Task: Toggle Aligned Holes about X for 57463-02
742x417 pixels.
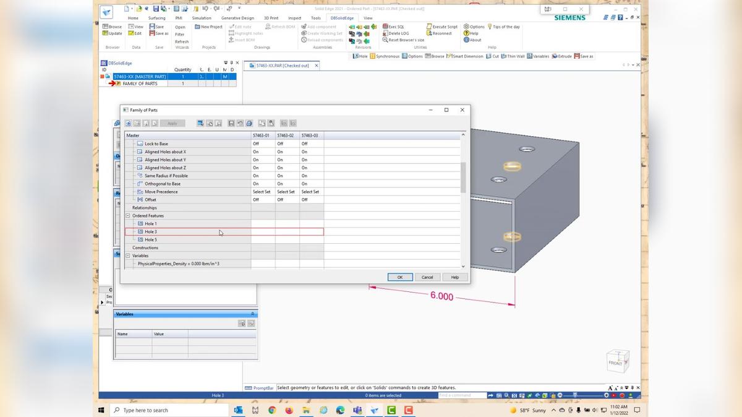Action: click(288, 152)
